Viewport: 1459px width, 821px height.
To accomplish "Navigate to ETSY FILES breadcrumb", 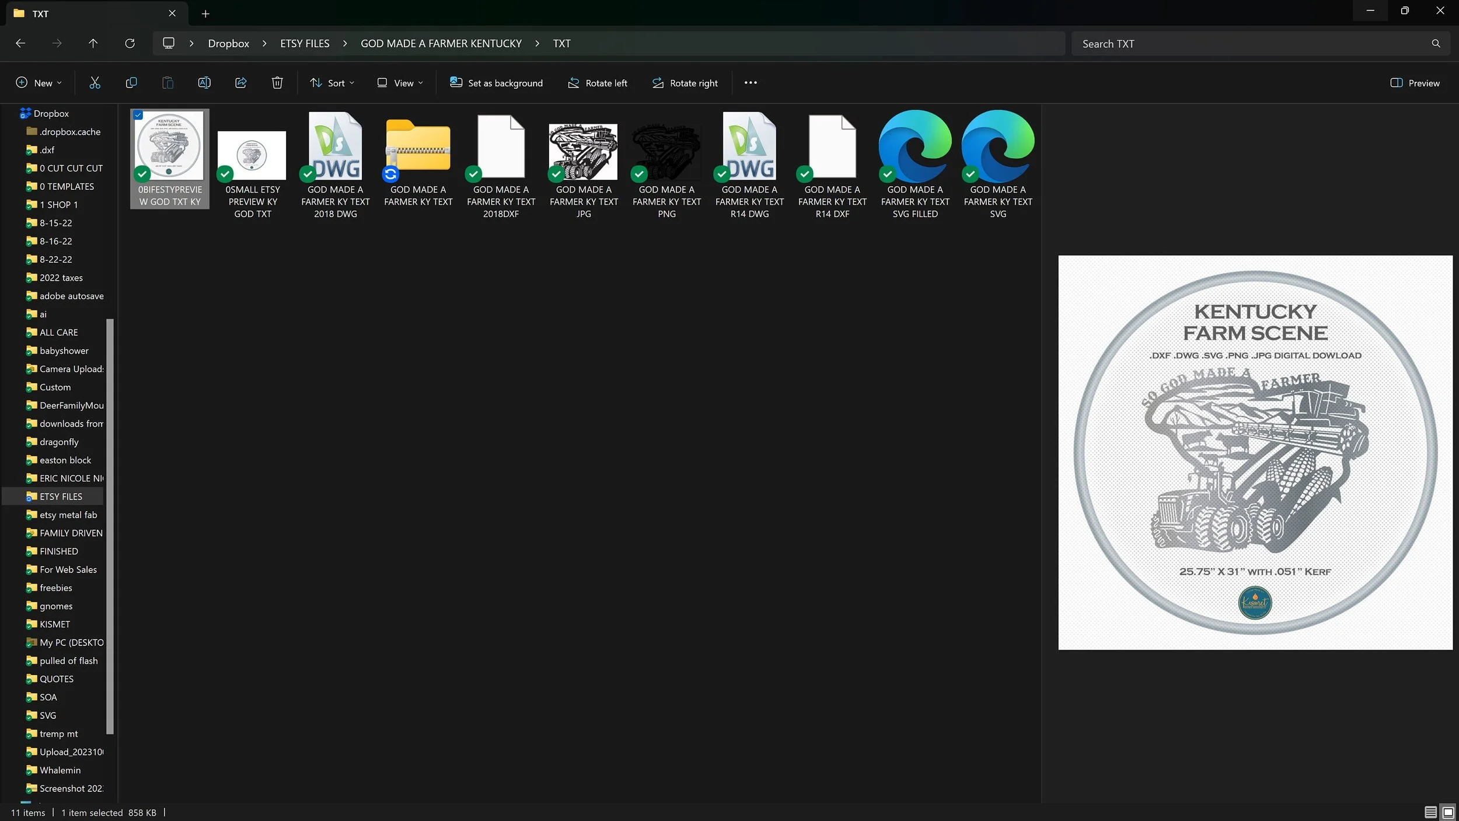I will click(x=305, y=43).
